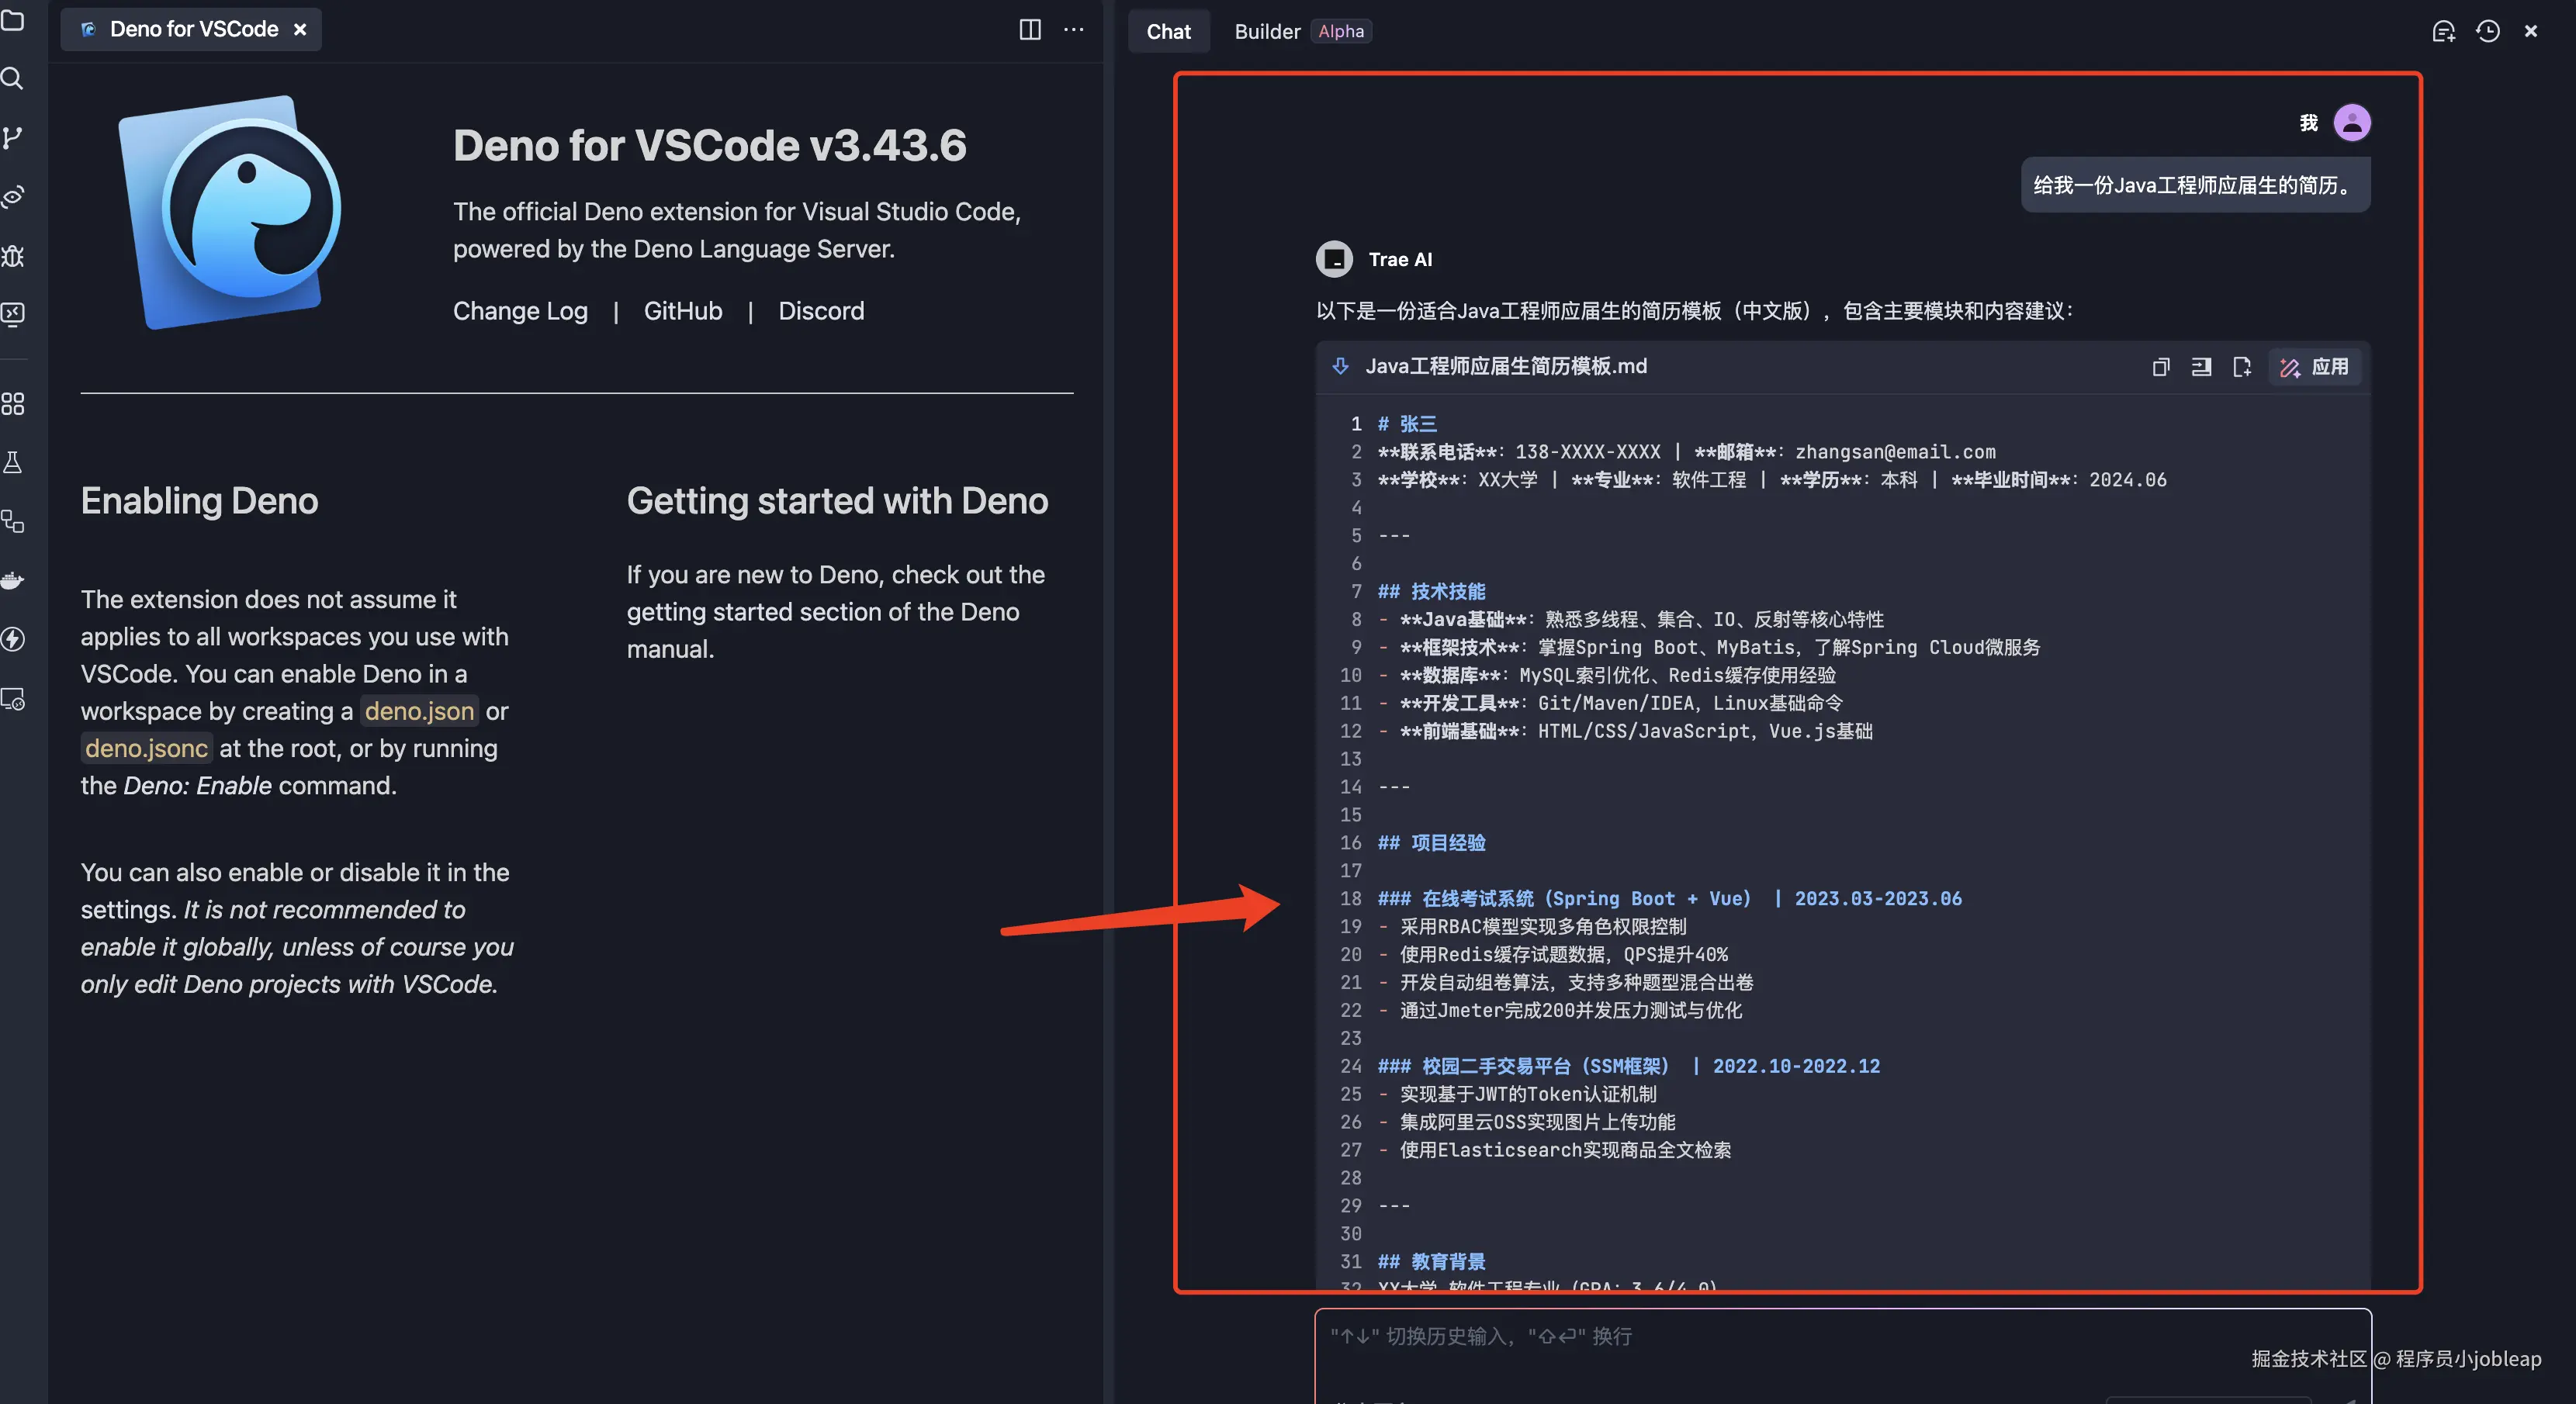The width and height of the screenshot is (2576, 1404).
Task: Open the Testing flask view
Action: [13, 462]
